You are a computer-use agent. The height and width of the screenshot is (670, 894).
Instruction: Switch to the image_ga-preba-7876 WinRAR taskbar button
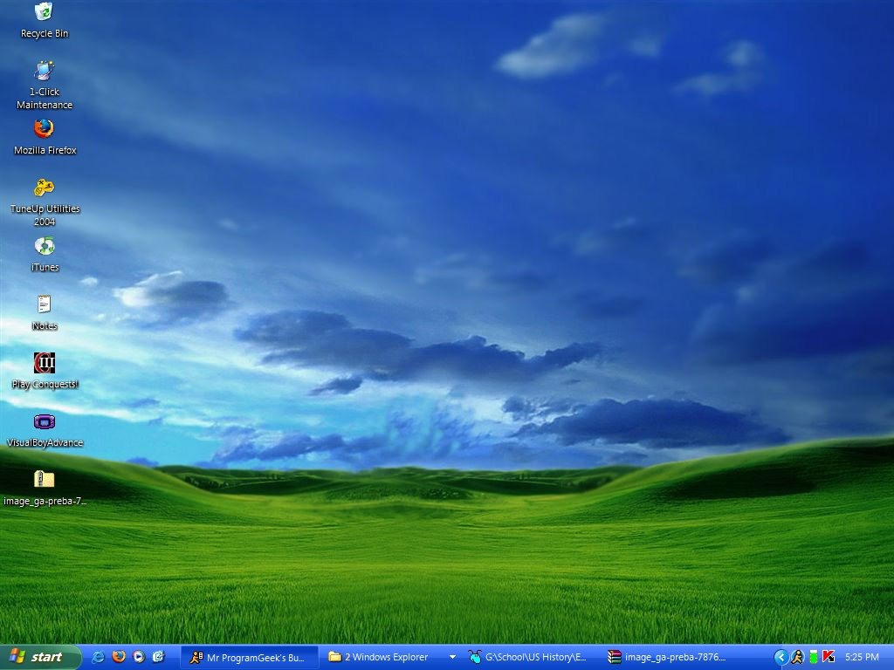(668, 658)
